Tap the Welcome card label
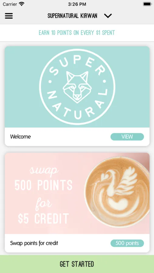154x273 pixels. [20, 137]
